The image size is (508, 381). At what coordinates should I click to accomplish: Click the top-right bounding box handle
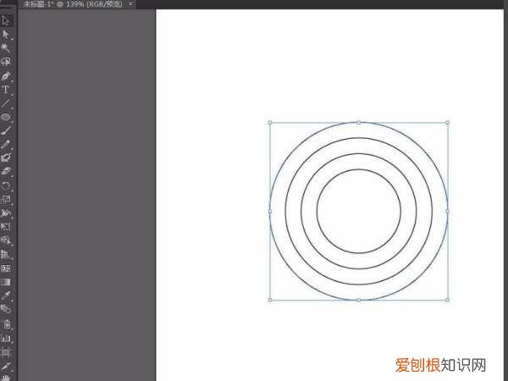447,122
